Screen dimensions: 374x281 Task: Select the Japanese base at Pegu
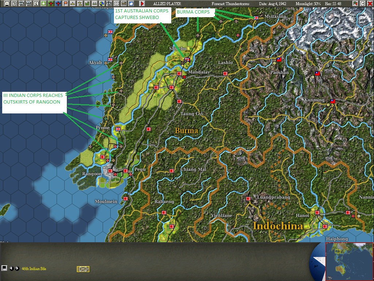click(x=126, y=171)
